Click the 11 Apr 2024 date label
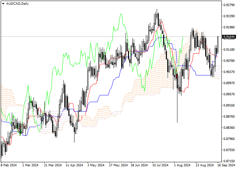 pos(74,165)
